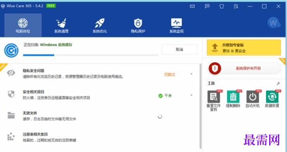Open the 自动关机 tool
287x152 pixels.
click(x=252, y=99)
